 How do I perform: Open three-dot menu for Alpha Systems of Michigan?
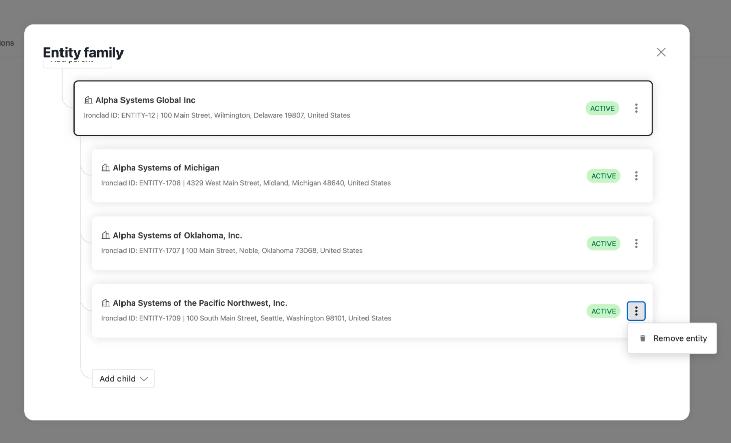(x=636, y=176)
